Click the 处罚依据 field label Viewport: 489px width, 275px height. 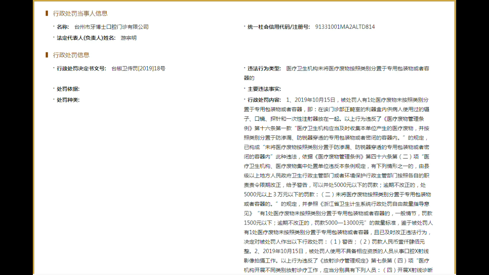pyautogui.click(x=67, y=89)
